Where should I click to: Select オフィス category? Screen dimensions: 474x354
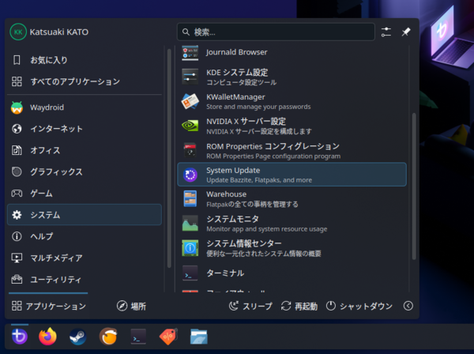point(85,150)
